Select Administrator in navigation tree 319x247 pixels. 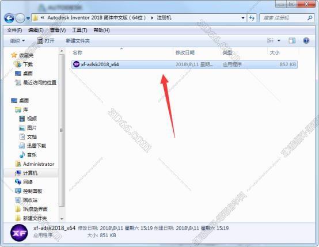39,164
